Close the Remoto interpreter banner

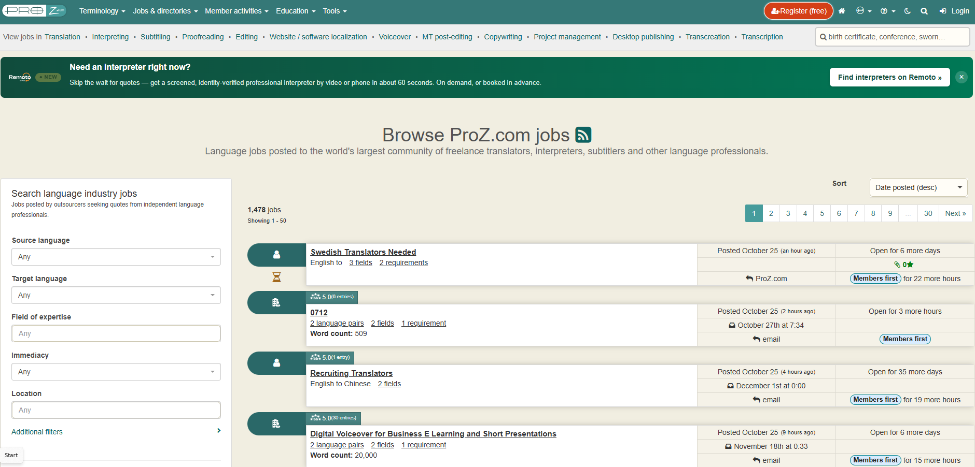962,77
